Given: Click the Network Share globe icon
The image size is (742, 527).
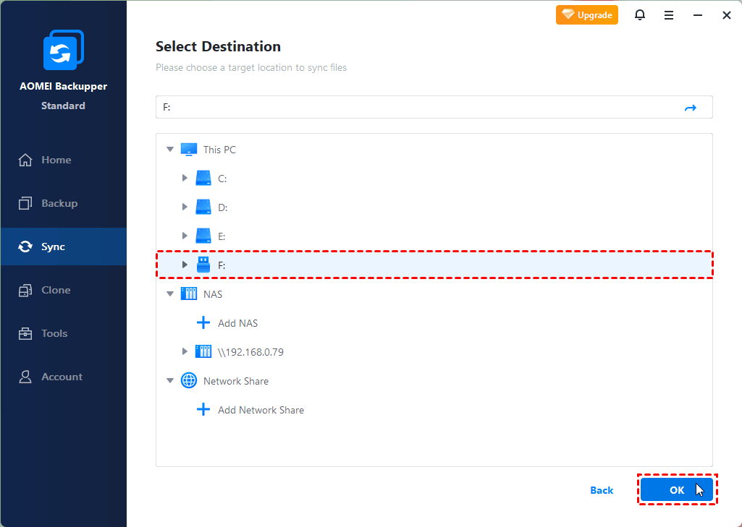Looking at the screenshot, I should (188, 381).
